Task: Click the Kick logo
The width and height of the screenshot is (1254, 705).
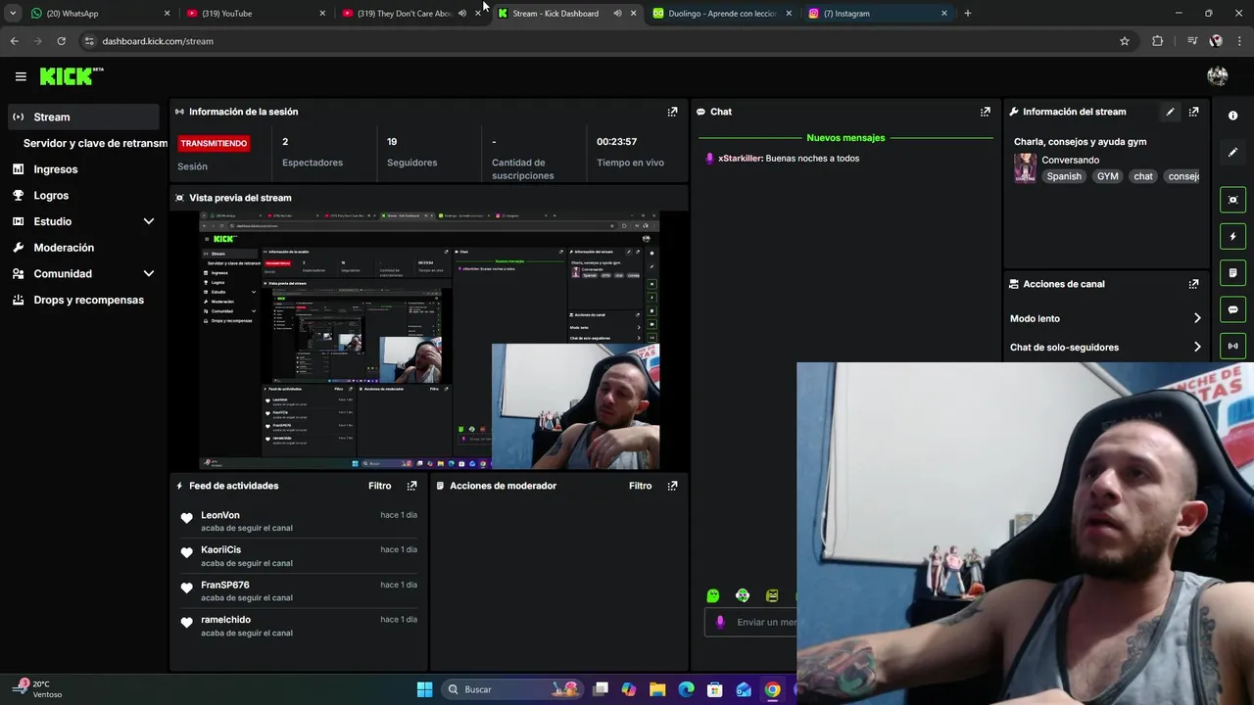Action: click(71, 76)
